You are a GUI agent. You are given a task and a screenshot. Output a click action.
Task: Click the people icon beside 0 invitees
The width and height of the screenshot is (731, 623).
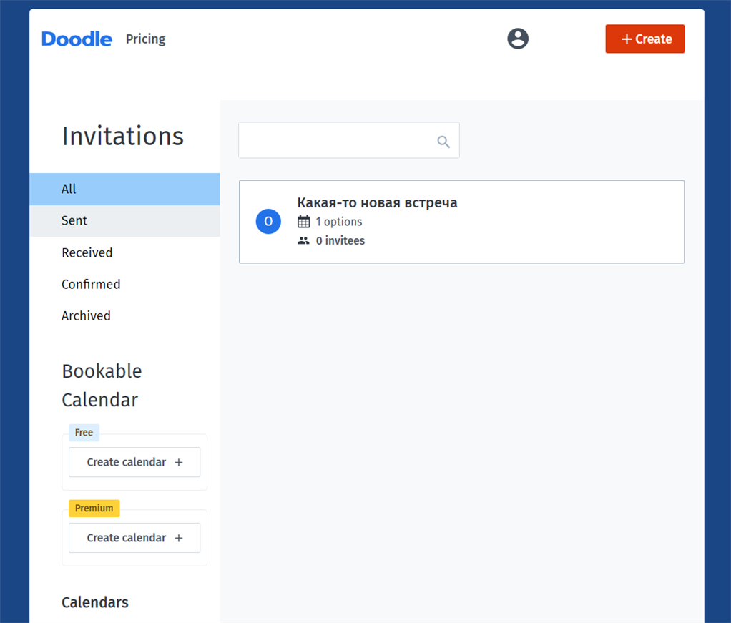[303, 241]
